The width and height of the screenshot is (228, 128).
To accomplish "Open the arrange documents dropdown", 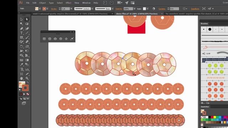I will tap(120, 2).
